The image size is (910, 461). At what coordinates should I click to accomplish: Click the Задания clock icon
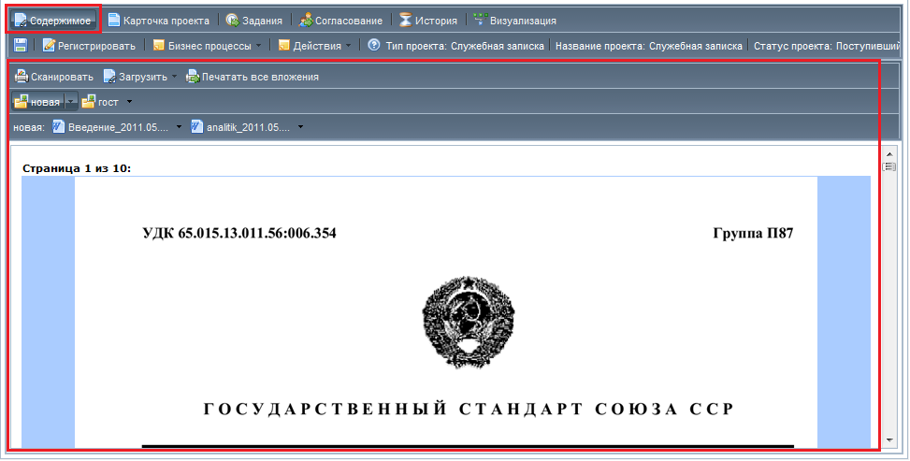click(x=232, y=21)
